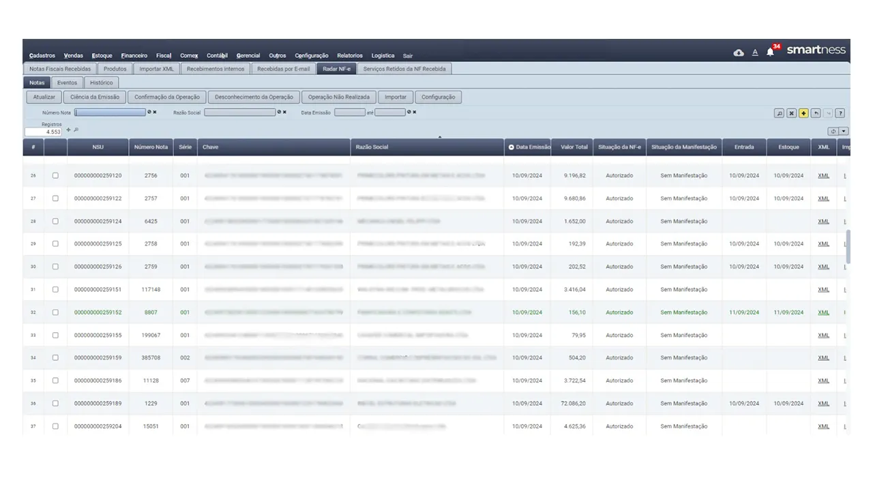The image size is (873, 491).
Task: Open notifications bell showing 34
Action: pyautogui.click(x=771, y=52)
